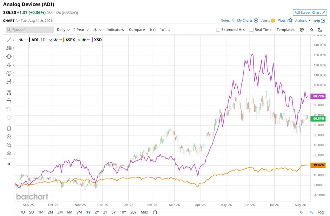Choose the shapes drawing tool

[9, 56]
